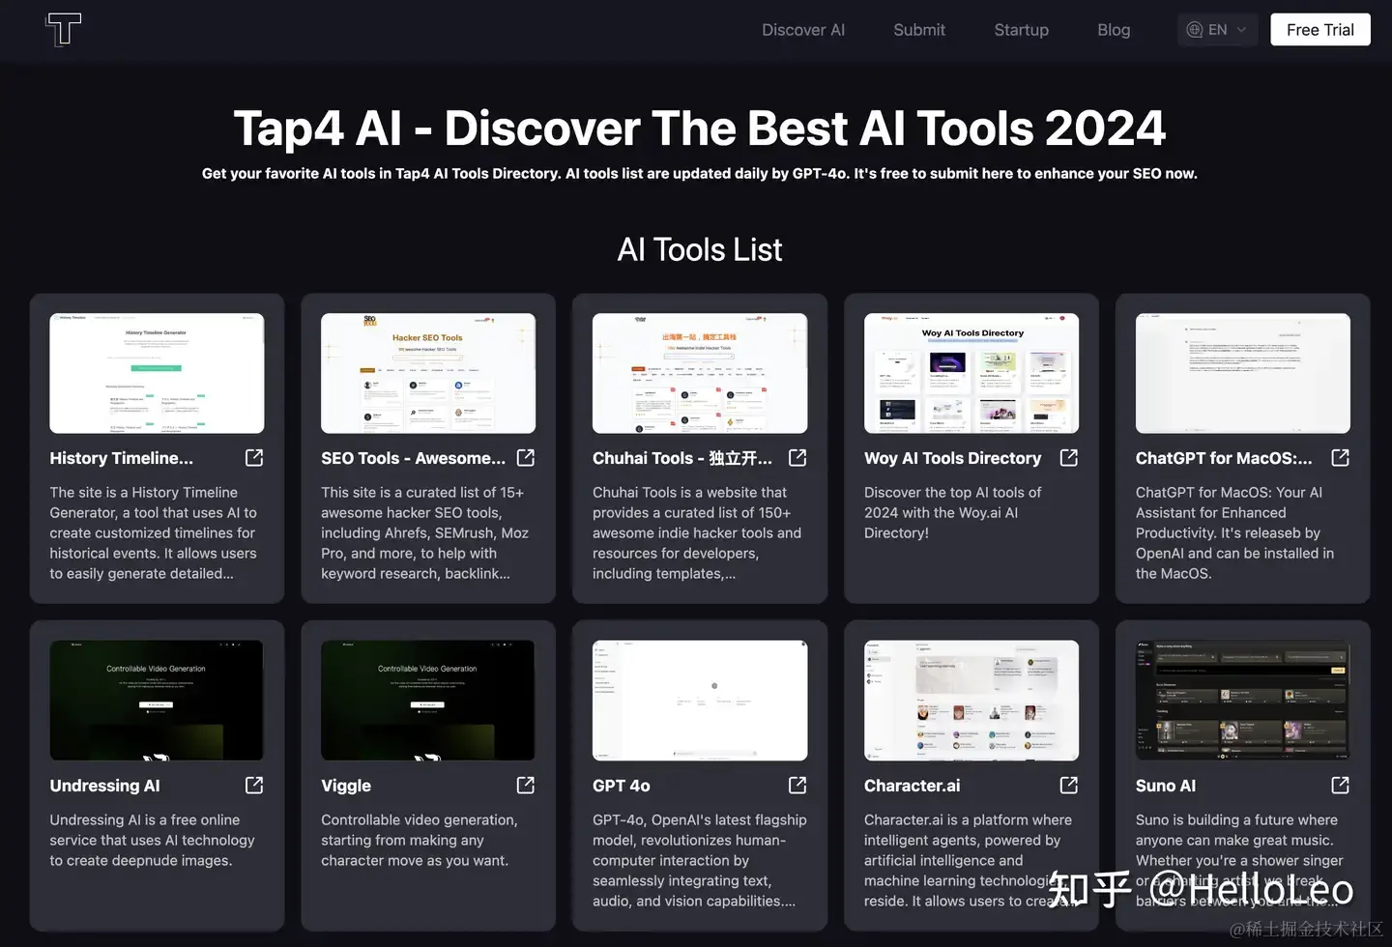The height and width of the screenshot is (947, 1392).
Task: Open external link for Woy AI Tools Directory
Action: (x=1069, y=458)
